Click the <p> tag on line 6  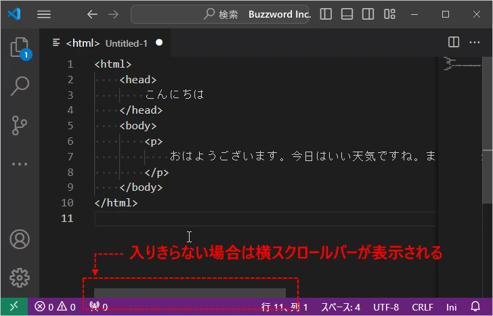pyautogui.click(x=154, y=141)
